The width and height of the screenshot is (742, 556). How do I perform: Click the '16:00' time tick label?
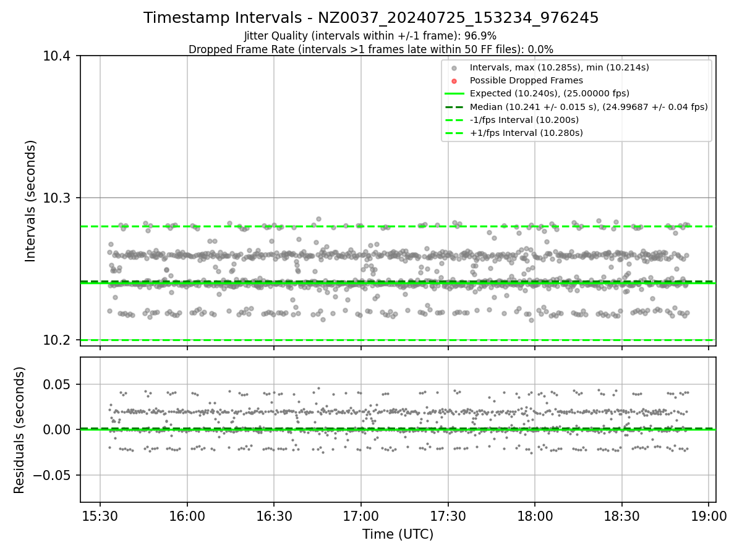click(x=187, y=516)
